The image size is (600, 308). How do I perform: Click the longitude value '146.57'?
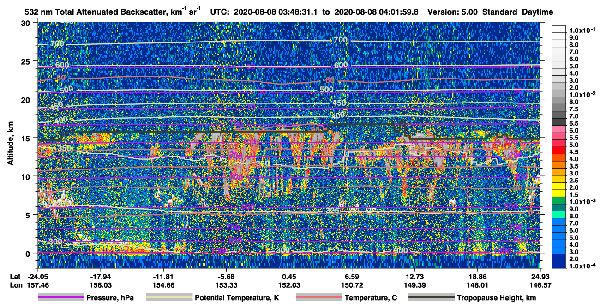(540, 285)
